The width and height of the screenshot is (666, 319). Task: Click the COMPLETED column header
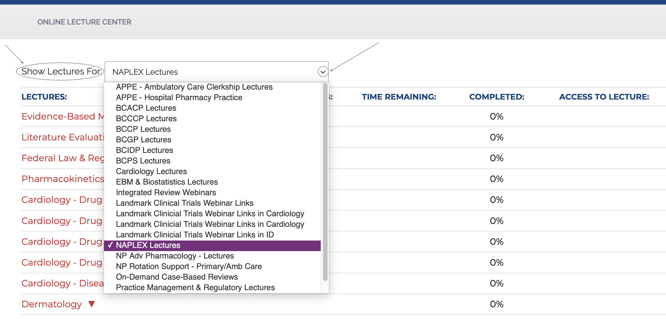tap(497, 97)
